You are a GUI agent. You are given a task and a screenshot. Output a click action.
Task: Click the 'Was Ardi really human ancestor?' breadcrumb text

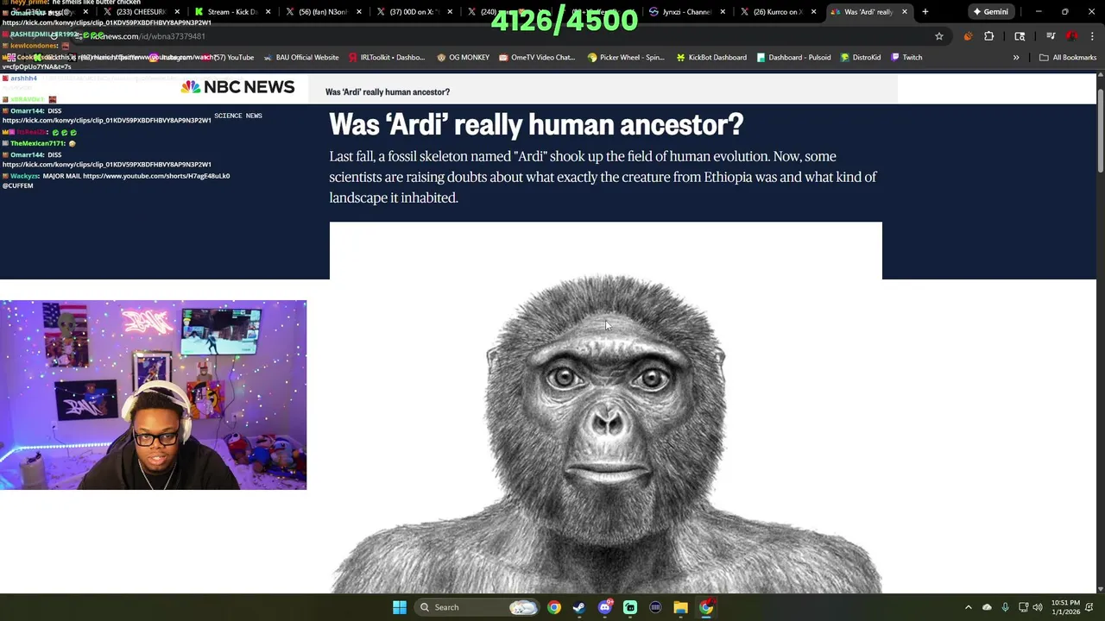pyautogui.click(x=388, y=91)
